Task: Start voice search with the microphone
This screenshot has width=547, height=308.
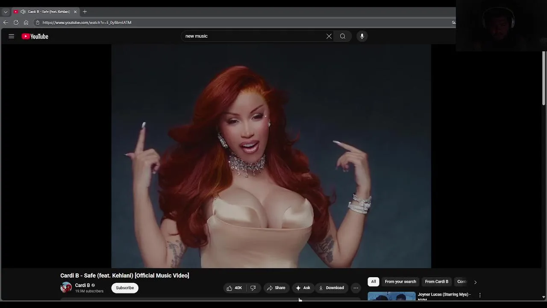Action: (x=362, y=36)
